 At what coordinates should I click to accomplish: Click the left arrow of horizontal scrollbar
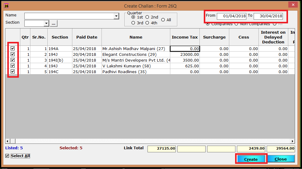point(8,141)
